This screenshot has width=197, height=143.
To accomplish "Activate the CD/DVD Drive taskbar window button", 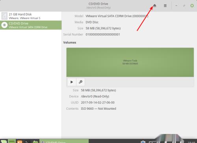I will (x=64, y=141).
